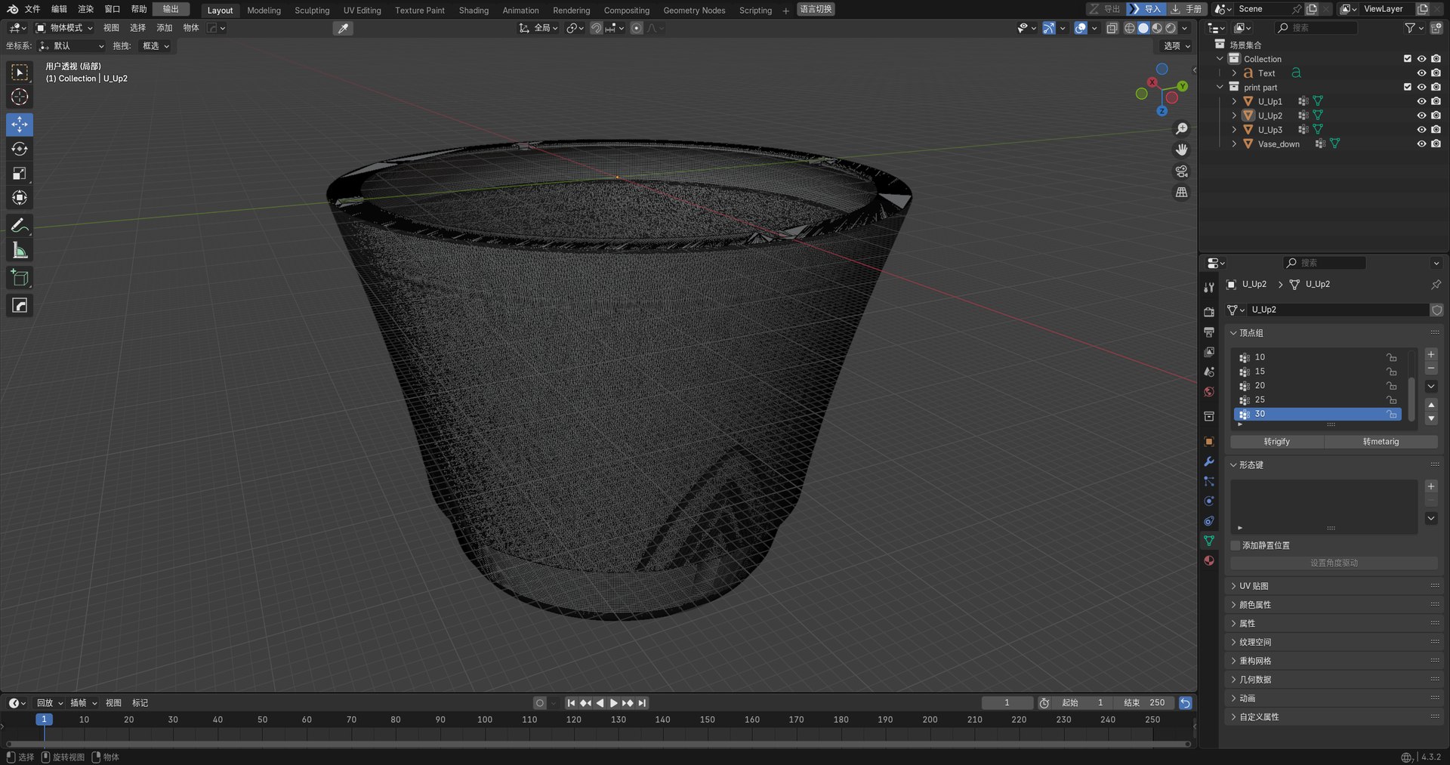Switch perspective/orthographic grid gizmo

[1182, 193]
